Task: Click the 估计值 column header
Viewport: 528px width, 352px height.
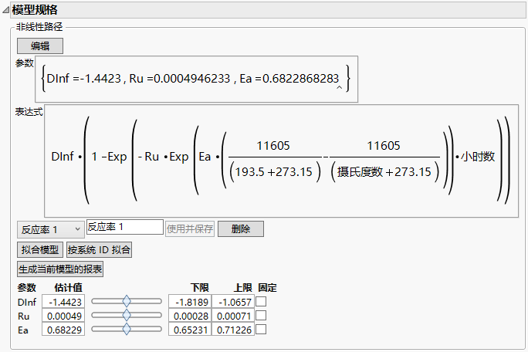Action: pos(69,288)
